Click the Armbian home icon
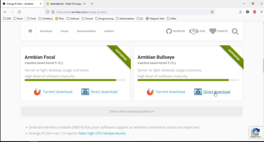264x142 pixels. coord(30,31)
